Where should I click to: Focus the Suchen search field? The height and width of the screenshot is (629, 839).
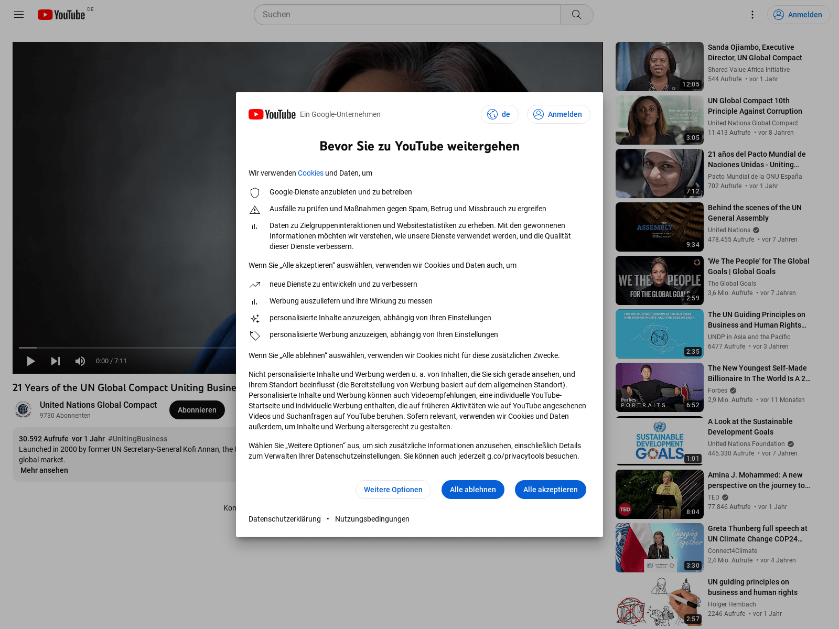tap(407, 15)
